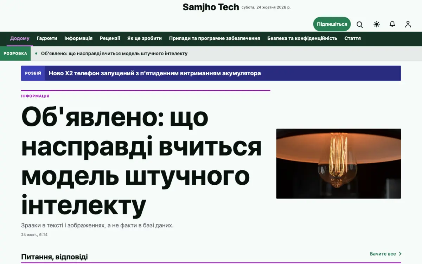
Task: Click the ІНФОРМАЦІЯ category tag above headline
Action: [x=35, y=96]
